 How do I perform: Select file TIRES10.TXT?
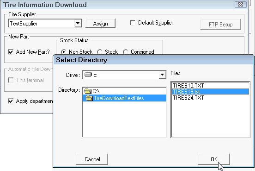[210, 85]
